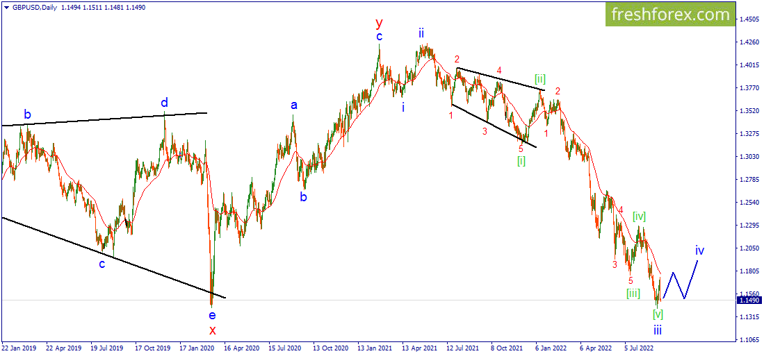Click the 1.3030 price axis label
The height and width of the screenshot is (356, 764).
click(x=749, y=157)
